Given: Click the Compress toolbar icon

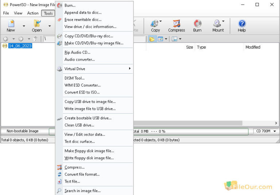Looking at the screenshot, I should pos(176,24).
